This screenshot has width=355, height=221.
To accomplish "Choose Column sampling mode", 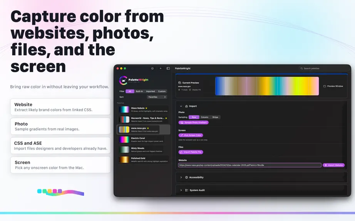I will point(204,117).
